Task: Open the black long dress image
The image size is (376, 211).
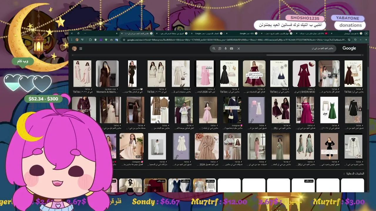Action: click(132, 74)
